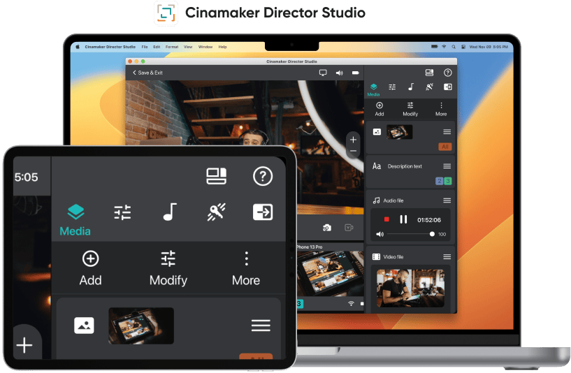The height and width of the screenshot is (373, 571).
Task: Tap the help question mark on the iPad
Action: coord(263,176)
